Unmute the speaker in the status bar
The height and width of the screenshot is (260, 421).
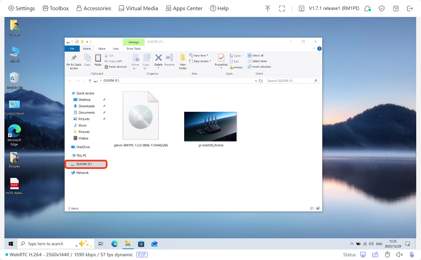[399, 254]
